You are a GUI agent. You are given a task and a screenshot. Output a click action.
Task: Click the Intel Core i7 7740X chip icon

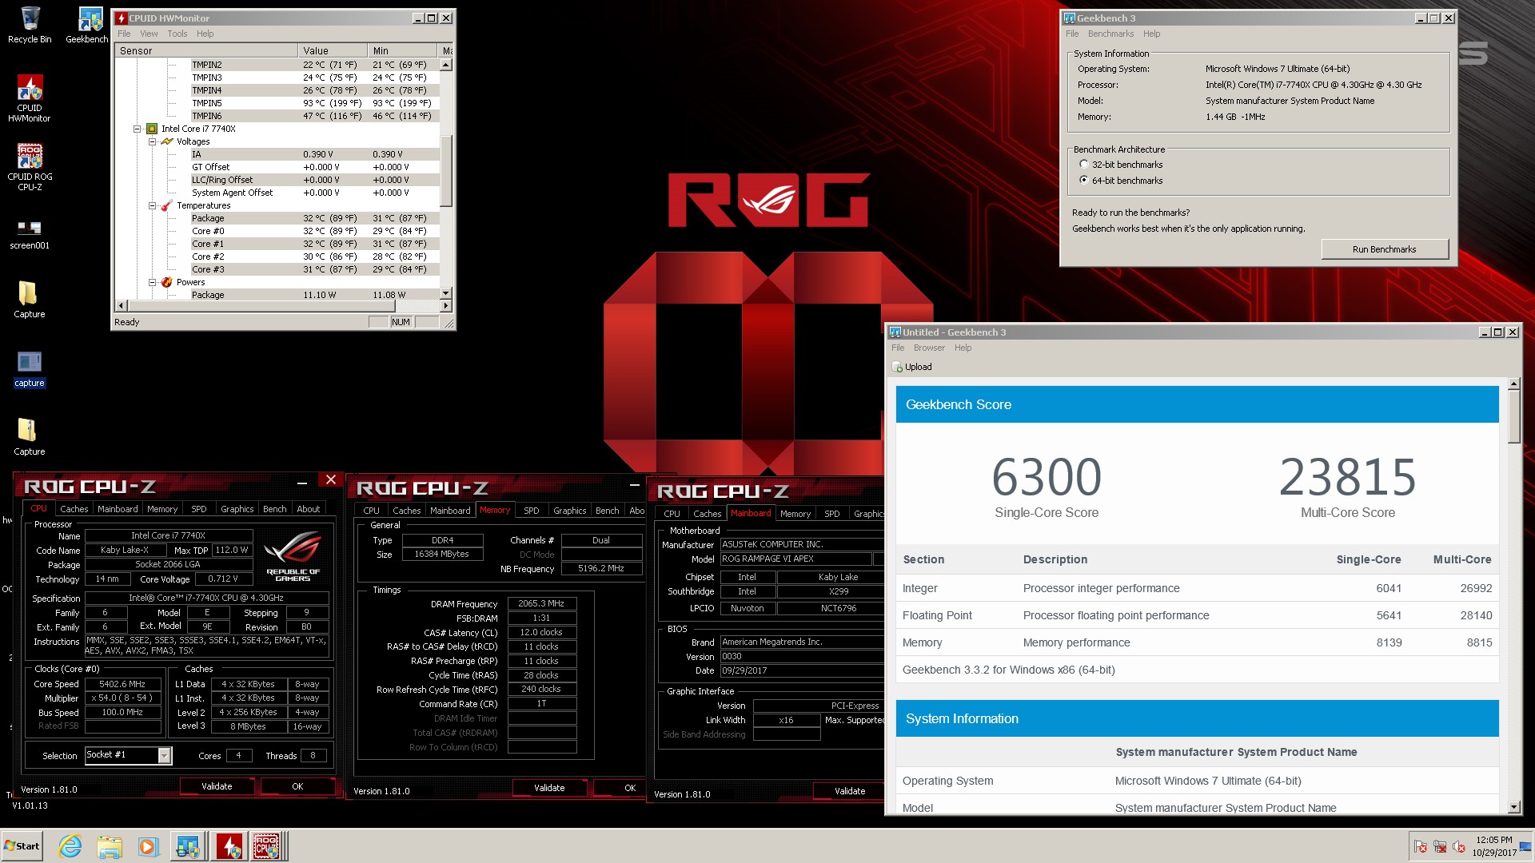click(152, 129)
